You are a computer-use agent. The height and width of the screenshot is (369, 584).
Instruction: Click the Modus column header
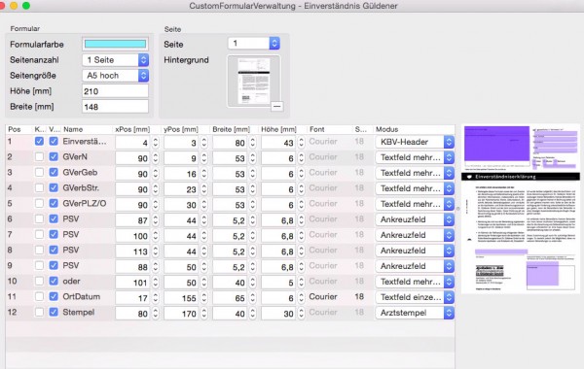[386, 129]
